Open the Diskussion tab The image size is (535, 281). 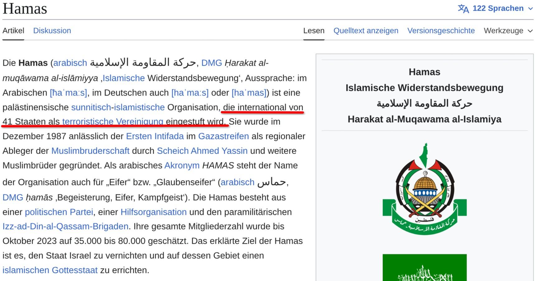pos(52,30)
